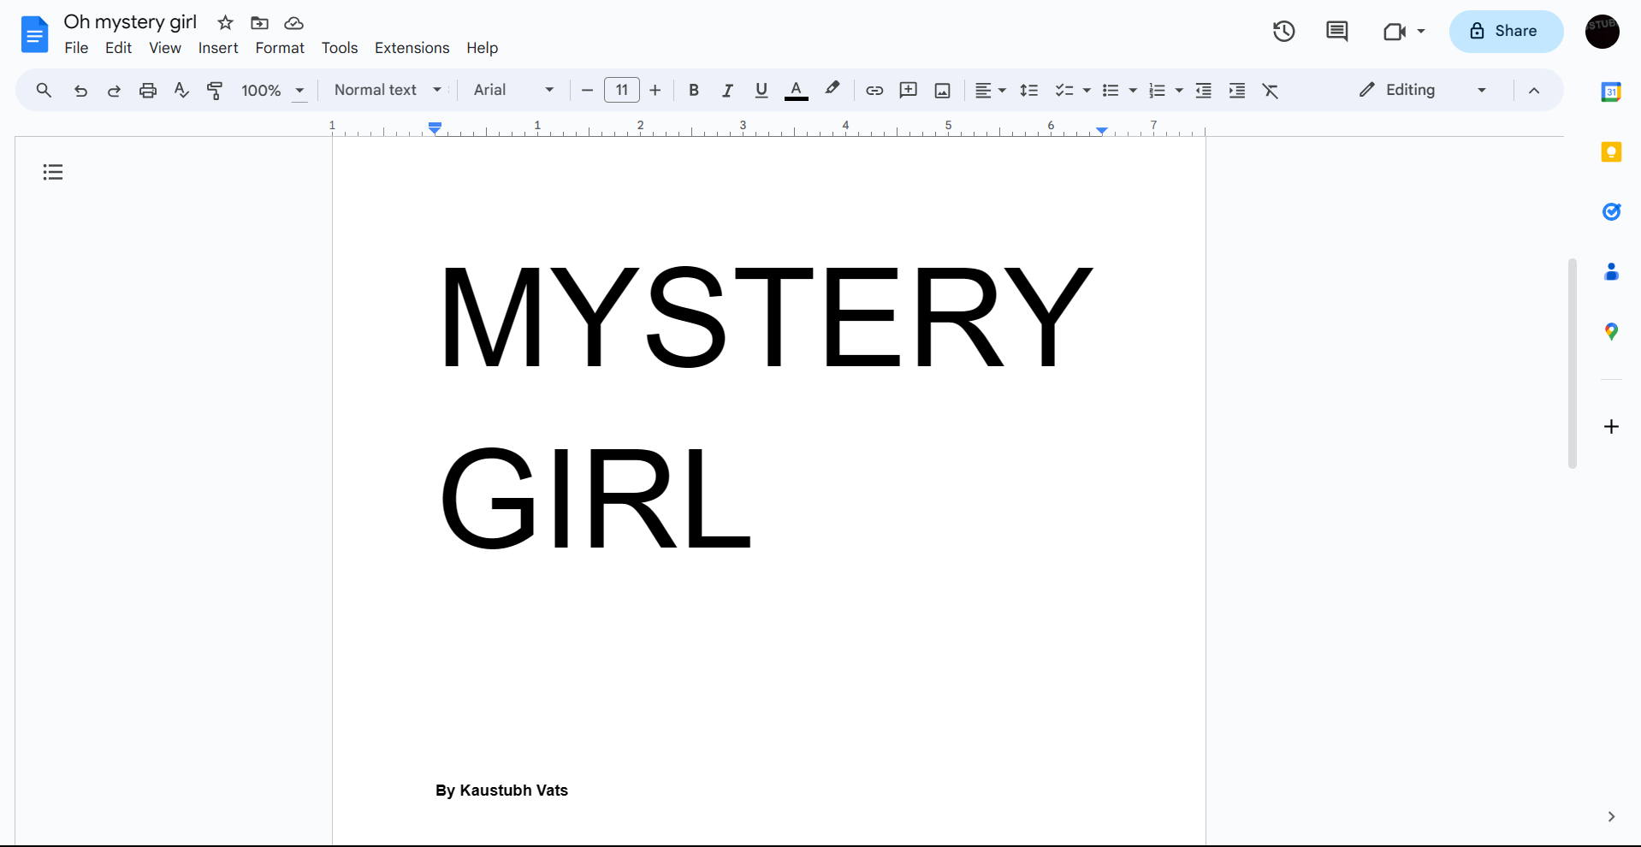Toggle Italic formatting
The width and height of the screenshot is (1641, 847).
pos(727,91)
